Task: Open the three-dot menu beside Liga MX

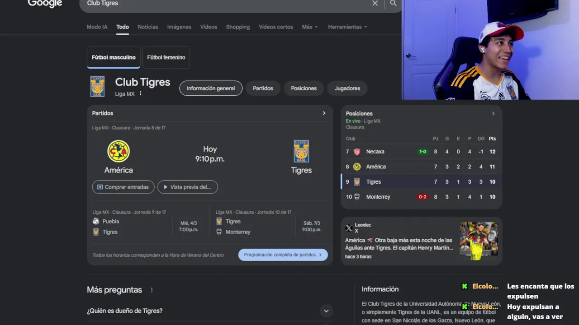Action: pos(140,93)
